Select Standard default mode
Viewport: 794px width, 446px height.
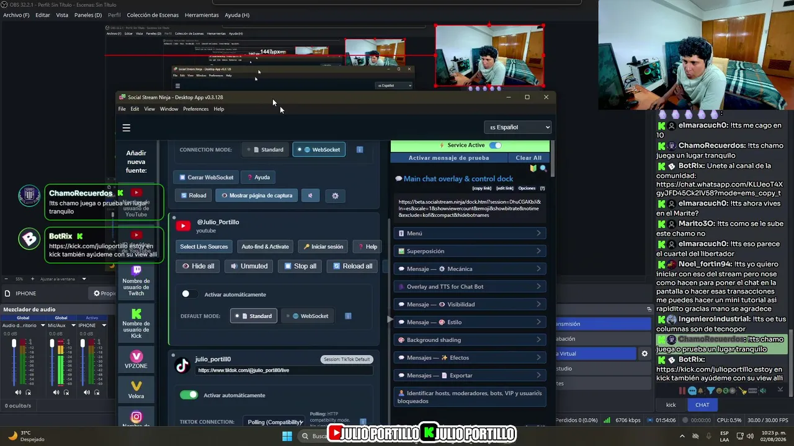pos(253,317)
